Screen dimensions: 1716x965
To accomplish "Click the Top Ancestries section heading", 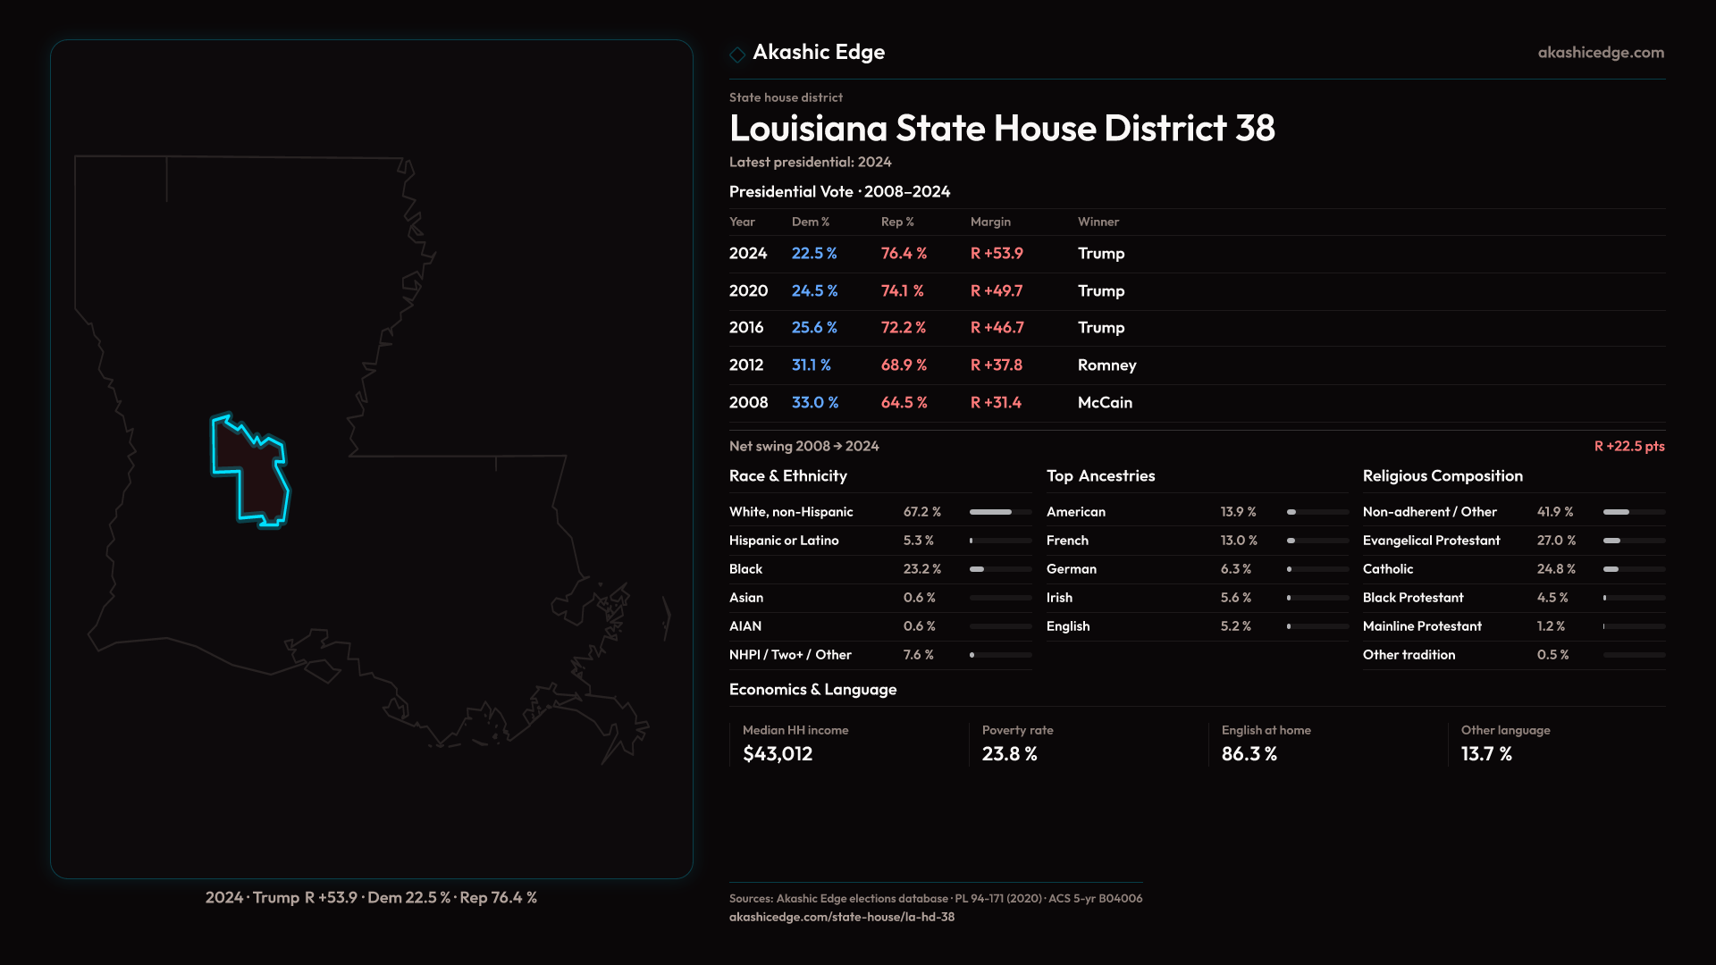I will (x=1100, y=476).
